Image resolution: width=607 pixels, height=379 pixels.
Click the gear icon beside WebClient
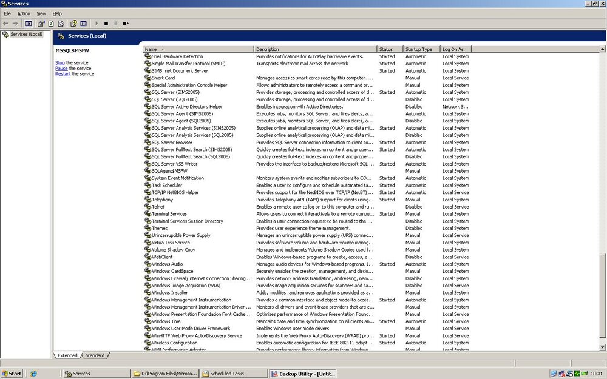tap(148, 257)
